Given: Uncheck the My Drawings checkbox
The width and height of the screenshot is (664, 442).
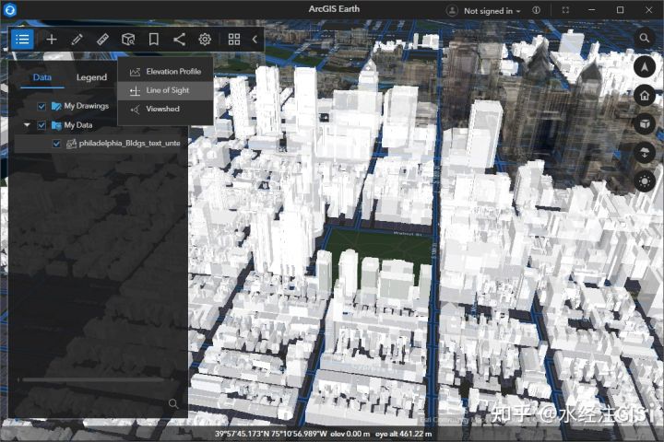Looking at the screenshot, I should [x=41, y=106].
